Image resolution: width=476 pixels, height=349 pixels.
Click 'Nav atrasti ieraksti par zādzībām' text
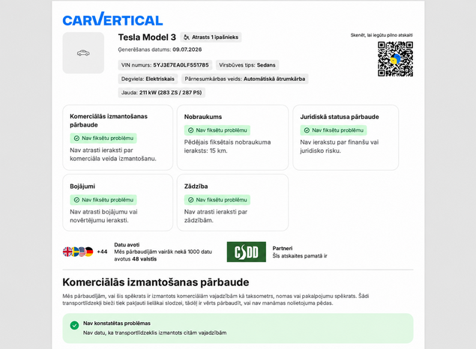coord(216,216)
